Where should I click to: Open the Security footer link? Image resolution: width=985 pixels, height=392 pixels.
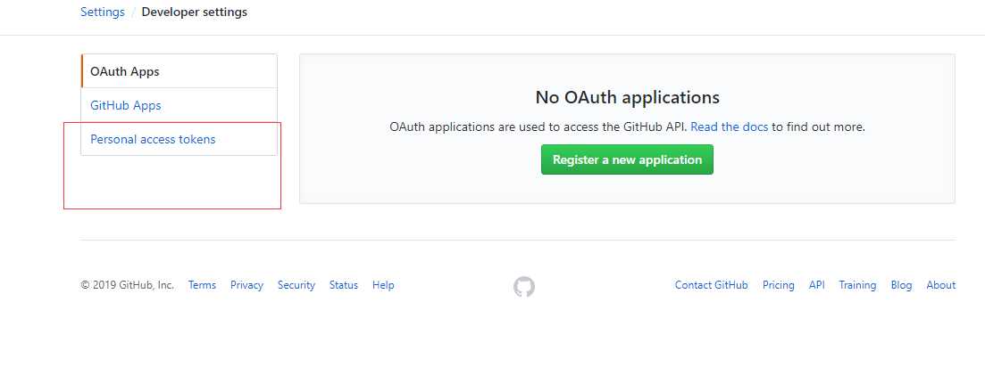click(296, 285)
